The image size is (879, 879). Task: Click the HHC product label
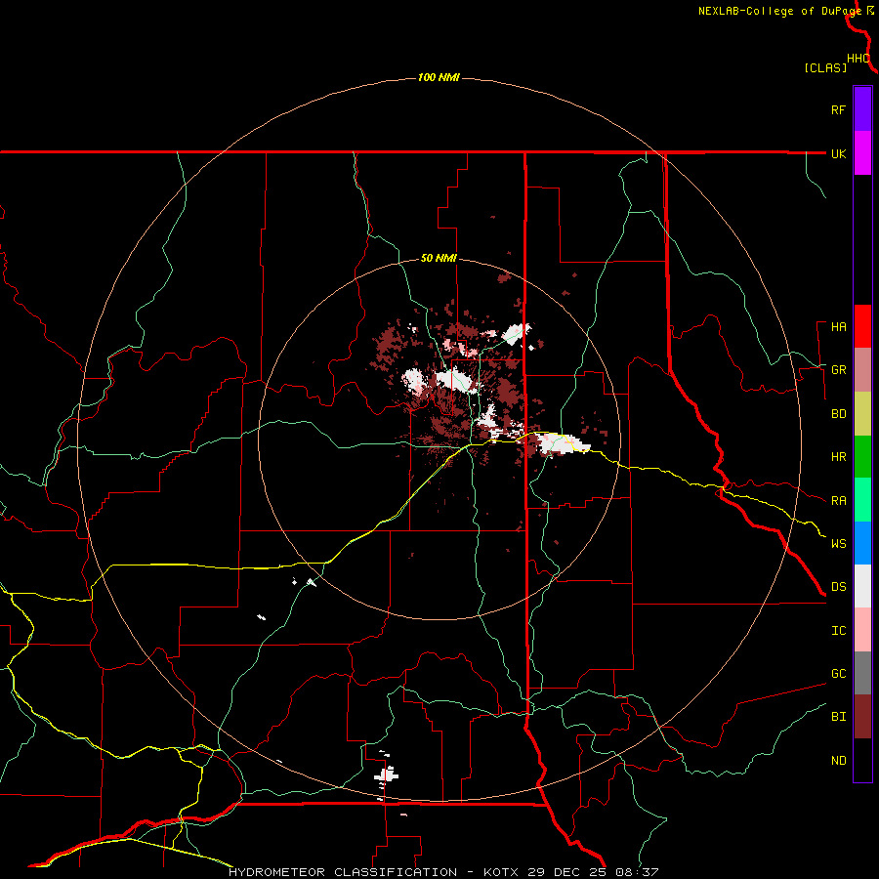tap(858, 59)
